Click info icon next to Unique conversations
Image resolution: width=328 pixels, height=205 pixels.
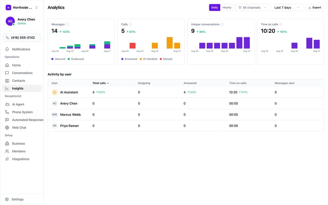(222, 25)
